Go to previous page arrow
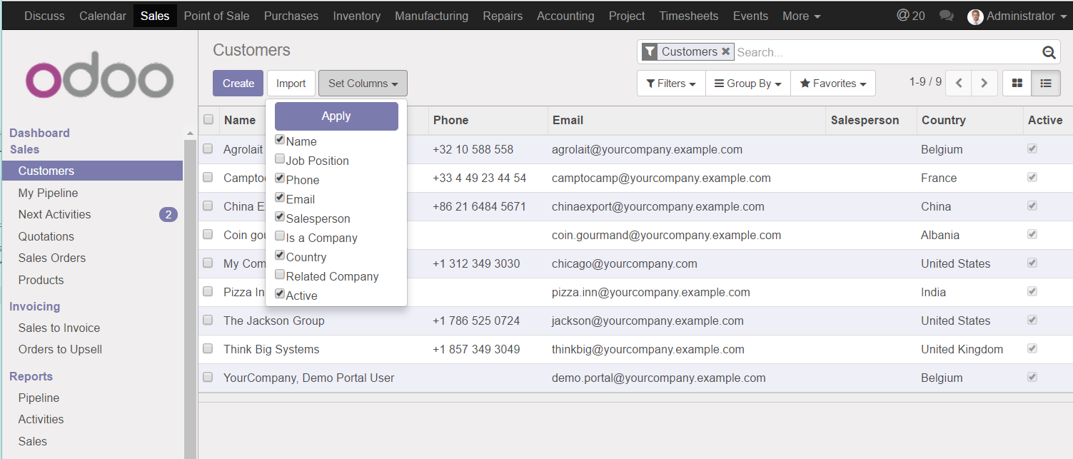Image resolution: width=1073 pixels, height=459 pixels. pyautogui.click(x=959, y=84)
